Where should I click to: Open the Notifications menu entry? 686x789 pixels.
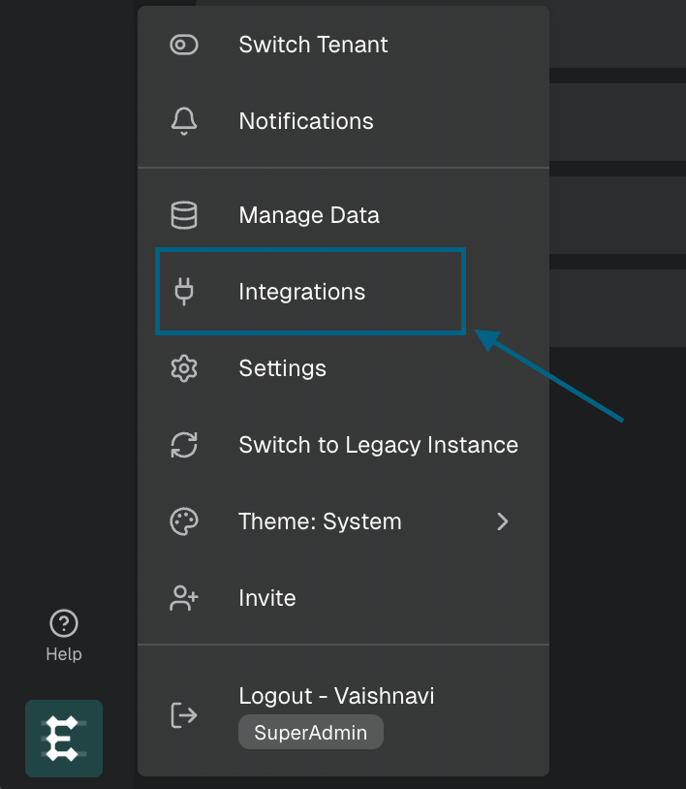click(344, 121)
